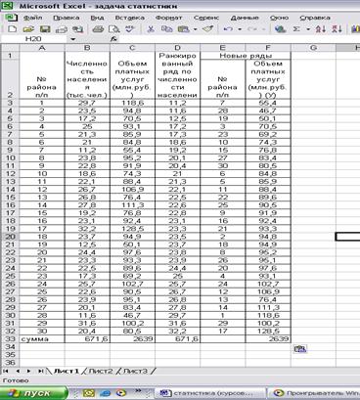Open Print Preview from the toolbar
The height and width of the screenshot is (400, 360).
click(x=113, y=29)
